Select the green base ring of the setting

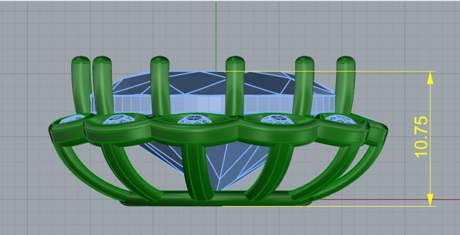tap(215, 199)
